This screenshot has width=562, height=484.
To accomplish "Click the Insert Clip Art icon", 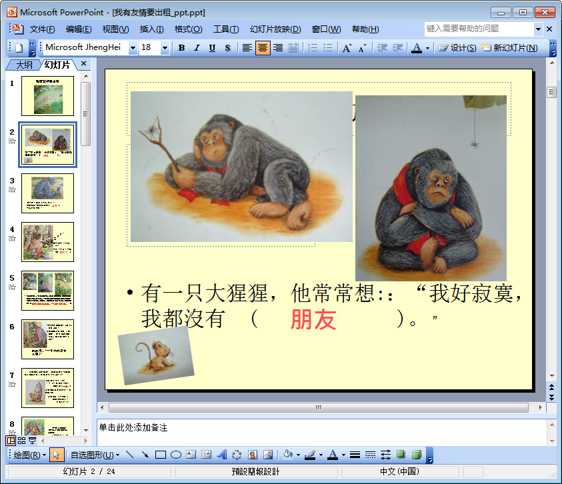I will pyautogui.click(x=253, y=455).
